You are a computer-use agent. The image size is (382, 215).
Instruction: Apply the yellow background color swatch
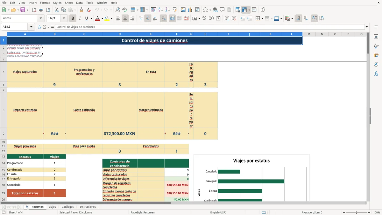click(107, 18)
